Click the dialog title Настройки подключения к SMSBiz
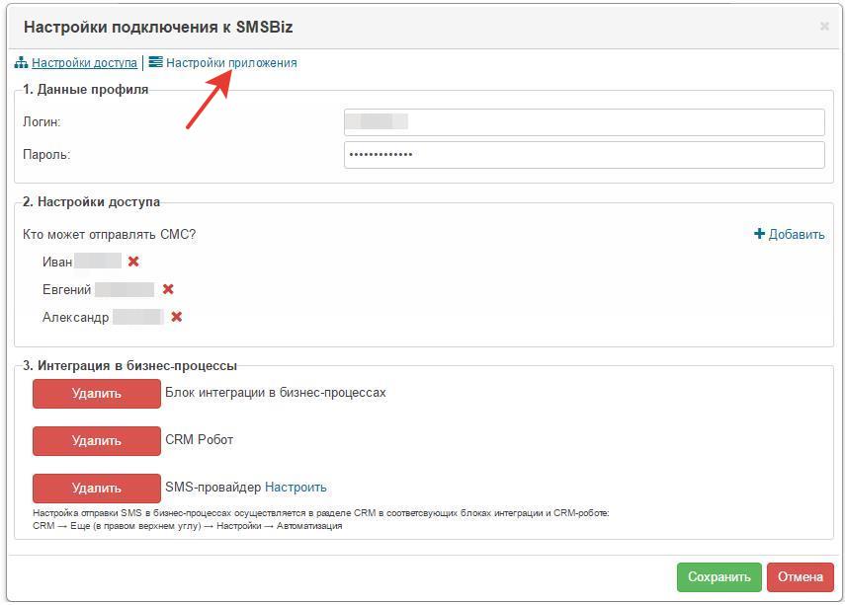 tap(158, 27)
